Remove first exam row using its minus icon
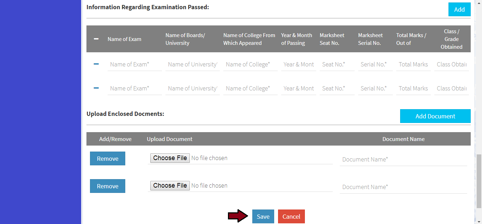This screenshot has width=482, height=224. tap(96, 64)
